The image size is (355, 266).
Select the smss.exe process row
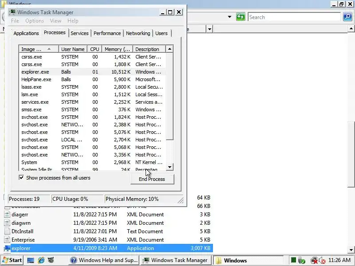tap(92, 110)
